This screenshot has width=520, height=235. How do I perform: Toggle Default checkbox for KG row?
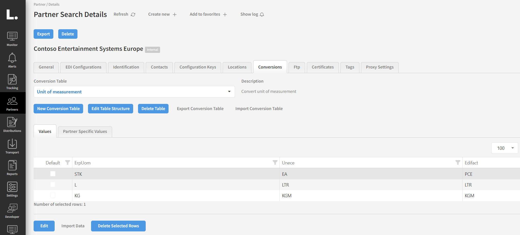[53, 195]
